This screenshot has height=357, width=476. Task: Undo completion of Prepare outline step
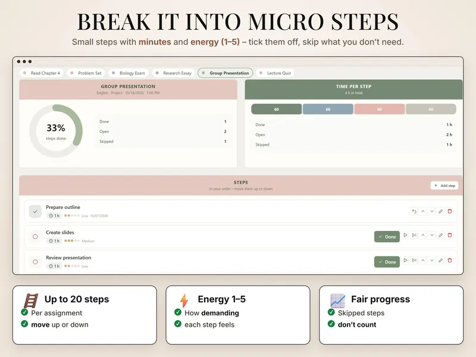pyautogui.click(x=414, y=211)
